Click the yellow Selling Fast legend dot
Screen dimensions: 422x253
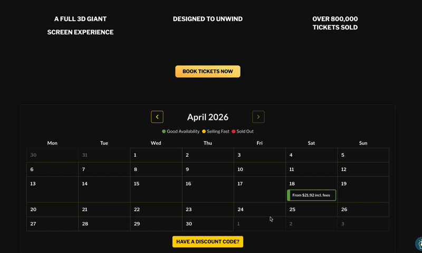click(204, 131)
